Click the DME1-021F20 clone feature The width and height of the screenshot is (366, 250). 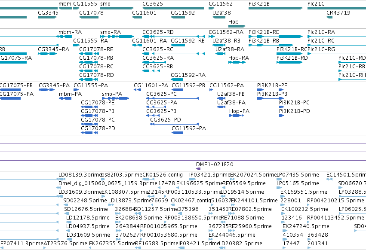[x=281, y=169]
